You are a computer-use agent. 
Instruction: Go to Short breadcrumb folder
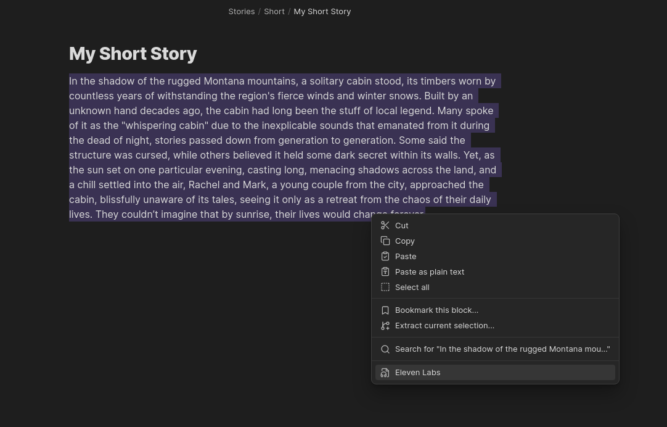pos(274,12)
